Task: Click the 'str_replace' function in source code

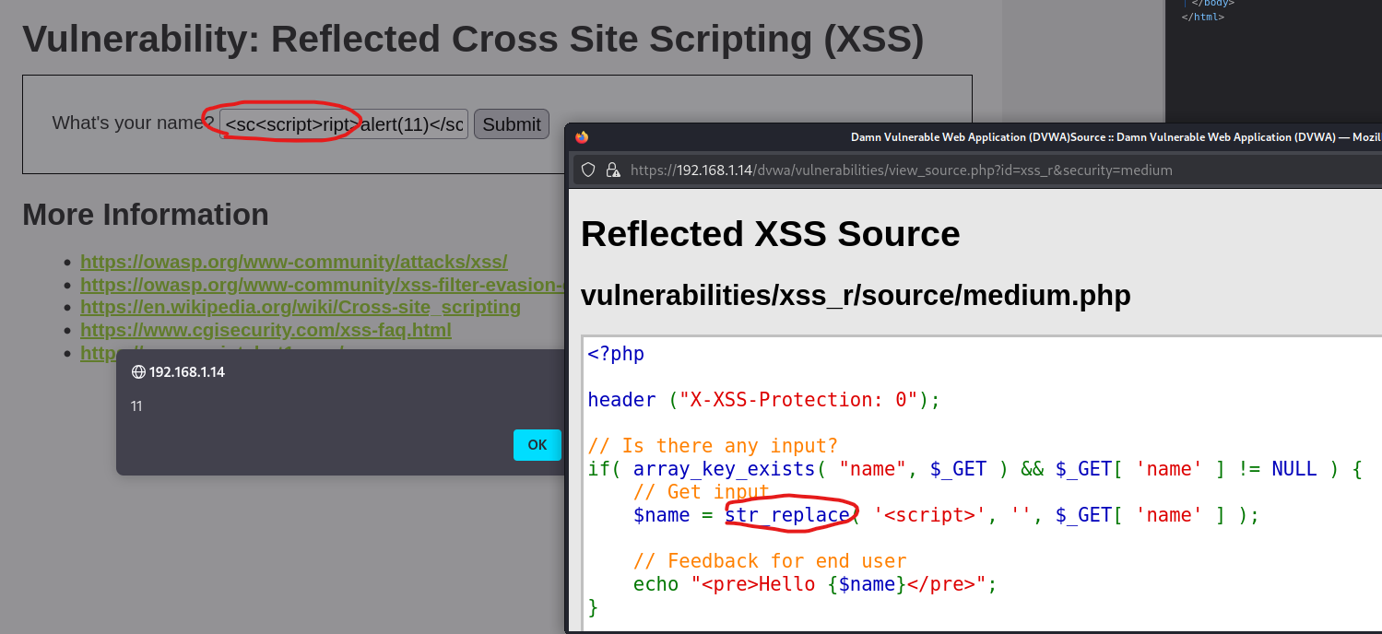Action: click(x=786, y=515)
